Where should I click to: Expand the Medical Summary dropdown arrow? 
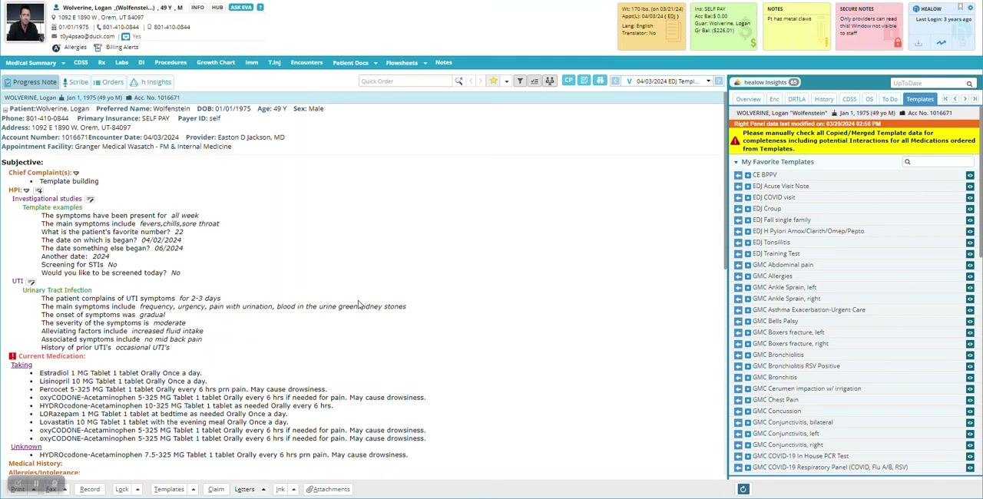tap(63, 63)
